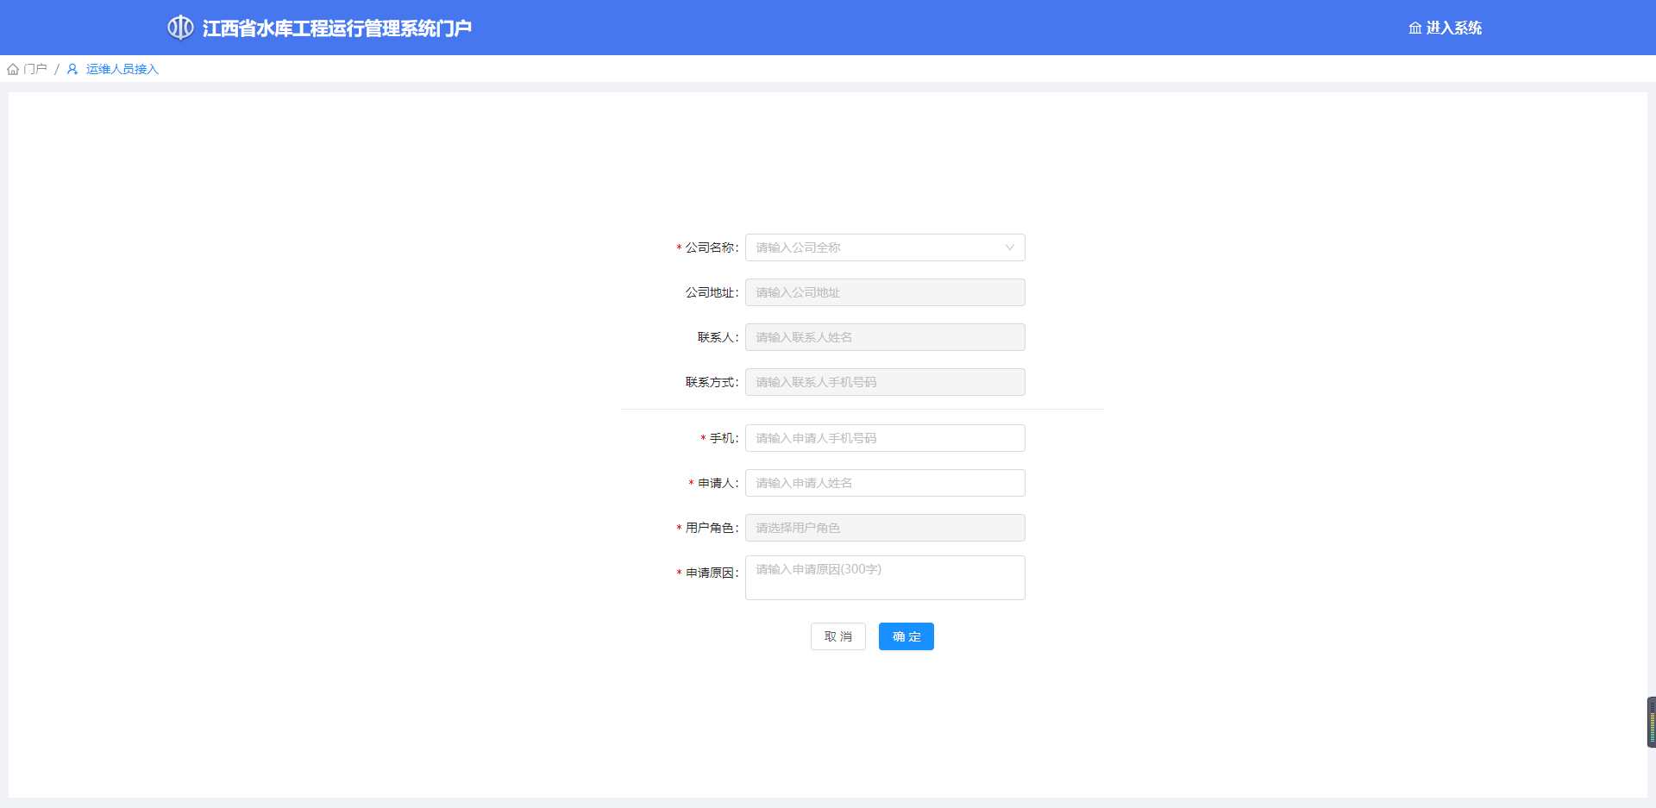Click the user icon beside 运维人员接入
The image size is (1656, 808).
pyautogui.click(x=72, y=69)
